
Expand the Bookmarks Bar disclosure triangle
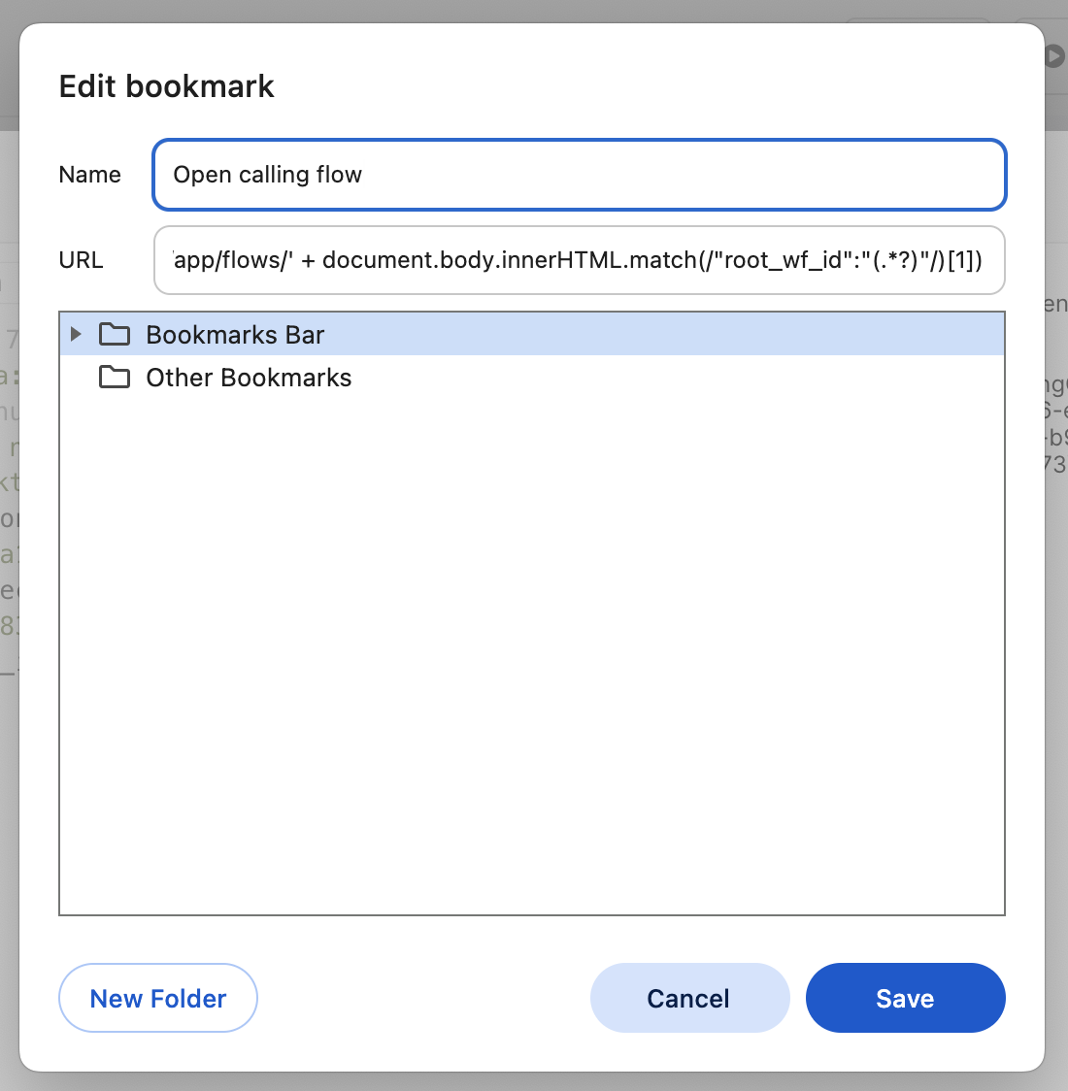click(76, 335)
